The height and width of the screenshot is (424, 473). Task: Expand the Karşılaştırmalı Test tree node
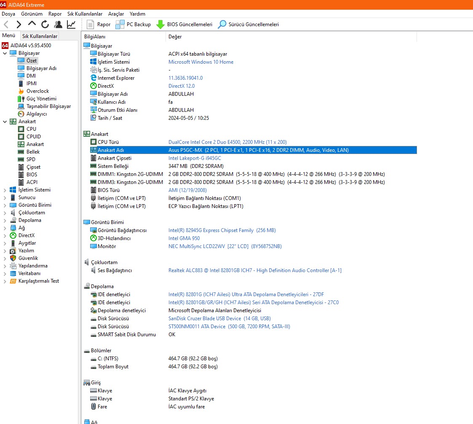point(5,281)
